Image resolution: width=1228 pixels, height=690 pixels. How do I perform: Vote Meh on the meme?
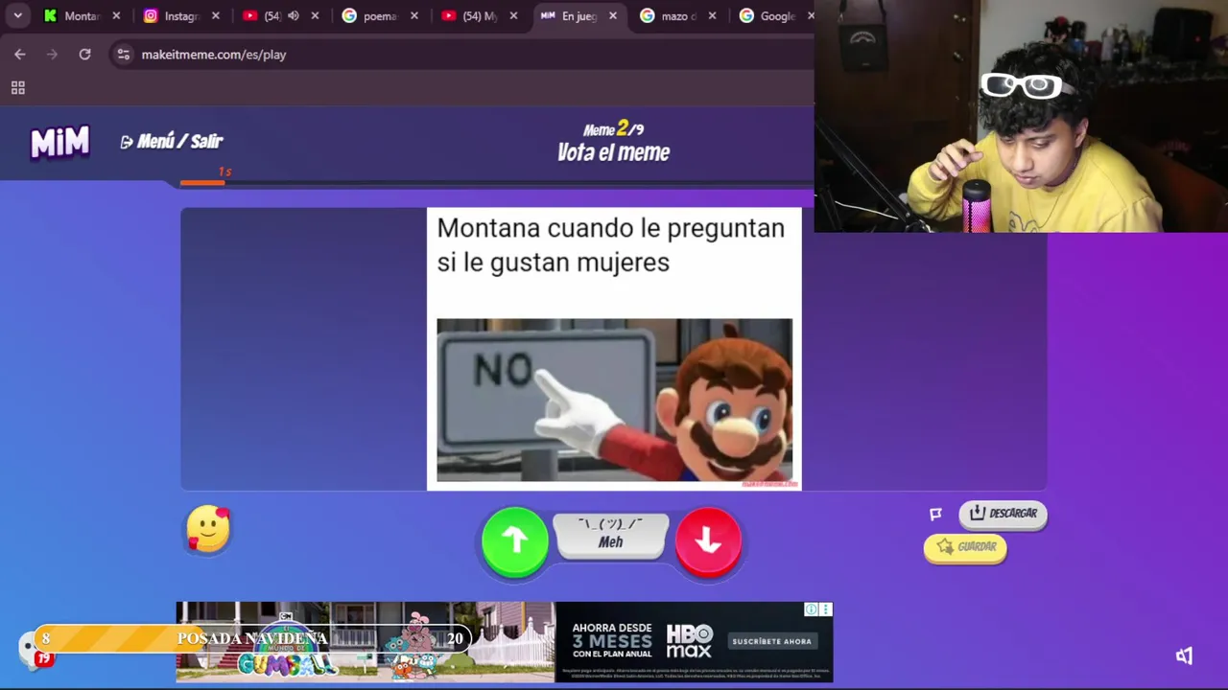pyautogui.click(x=611, y=535)
